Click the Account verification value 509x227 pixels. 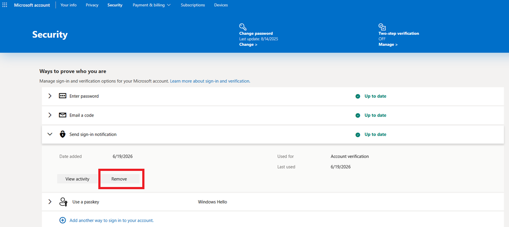coord(350,156)
